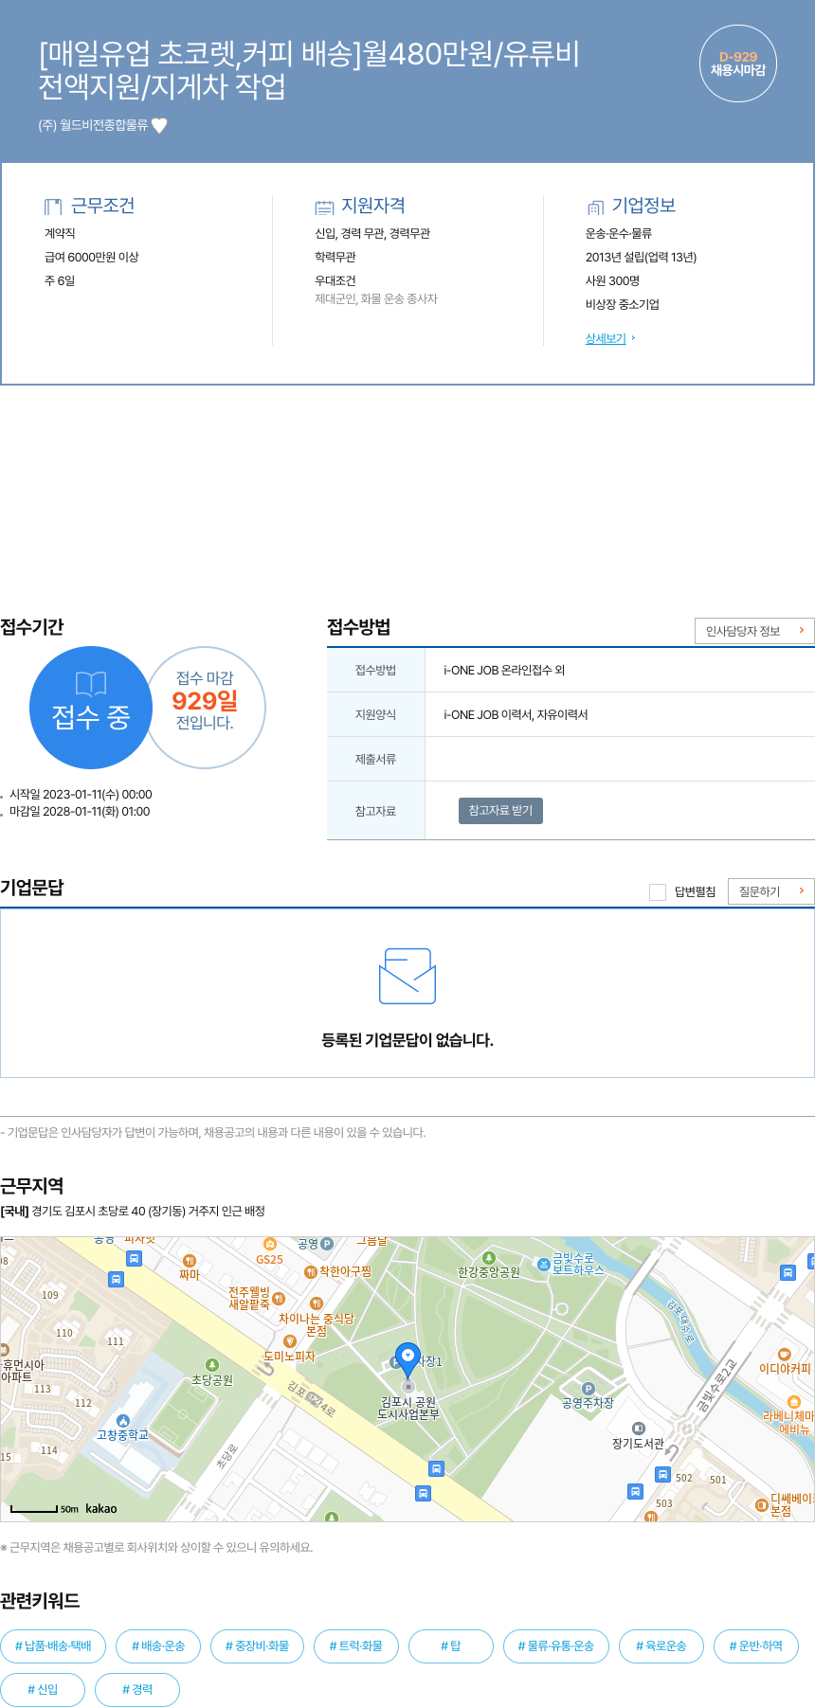Viewport: 815px width, 1708px height.
Task: Click the 공영주차장 parking icon
Action: coord(588,1389)
